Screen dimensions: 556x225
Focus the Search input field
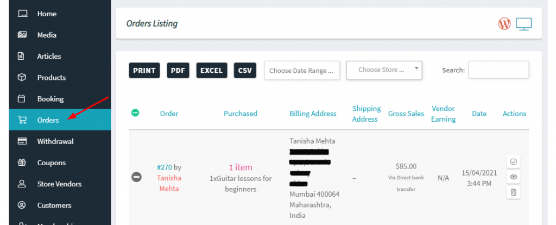(x=498, y=70)
